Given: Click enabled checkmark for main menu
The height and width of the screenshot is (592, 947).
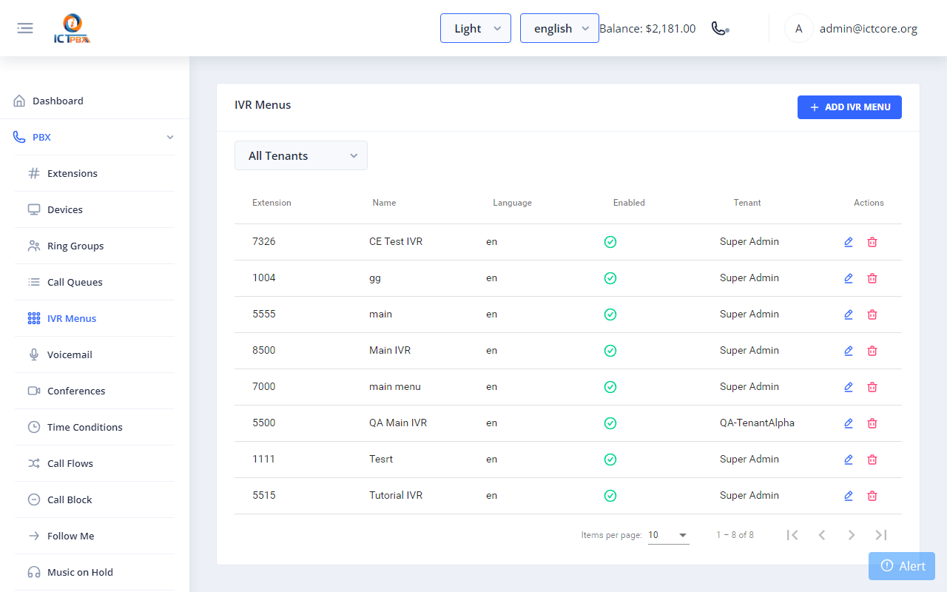Looking at the screenshot, I should pos(610,387).
